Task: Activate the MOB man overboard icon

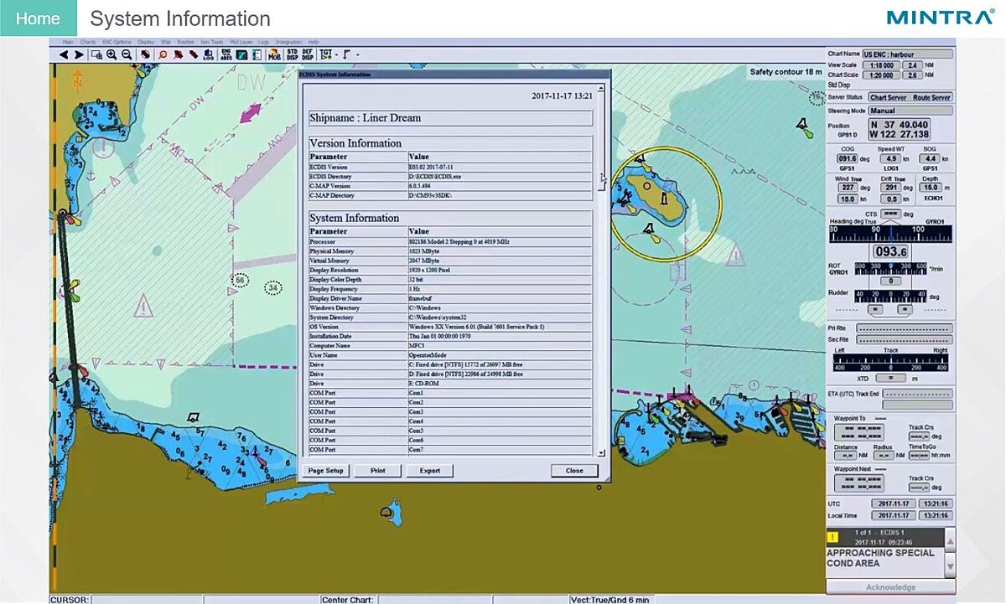Action: tap(273, 55)
